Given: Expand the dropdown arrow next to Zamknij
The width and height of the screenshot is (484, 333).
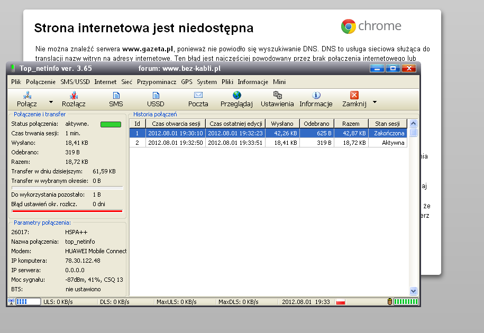Looking at the screenshot, I should [x=375, y=101].
